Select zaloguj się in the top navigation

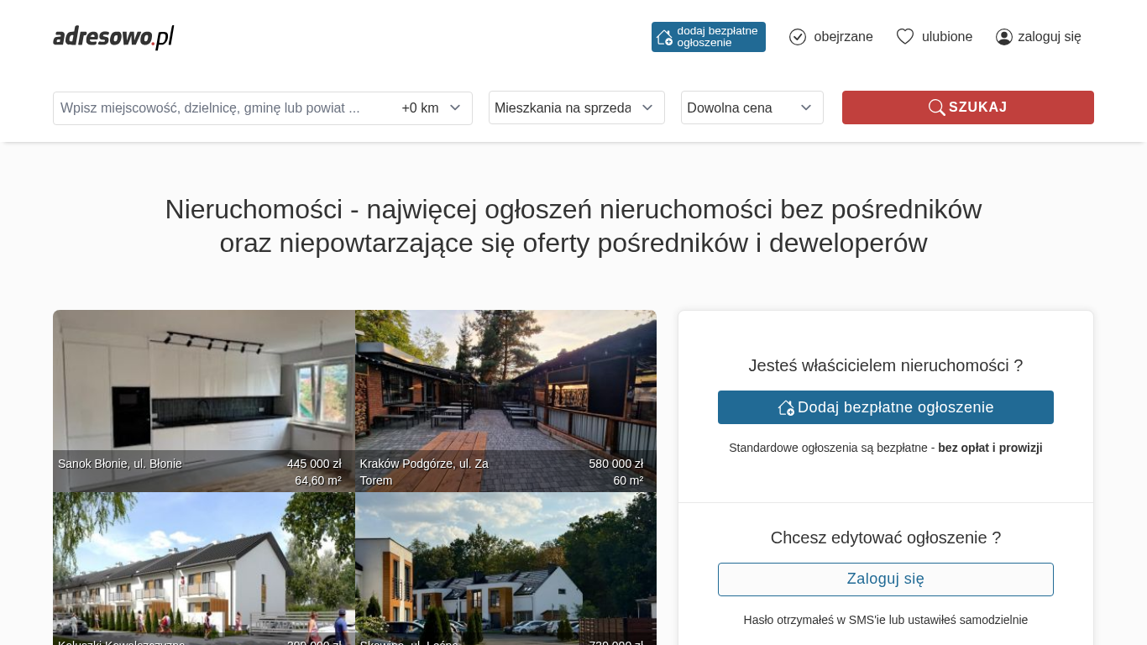(x=1049, y=37)
